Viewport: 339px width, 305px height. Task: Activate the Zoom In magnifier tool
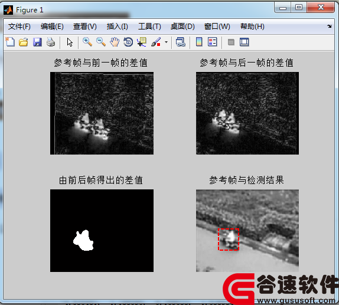(x=87, y=42)
